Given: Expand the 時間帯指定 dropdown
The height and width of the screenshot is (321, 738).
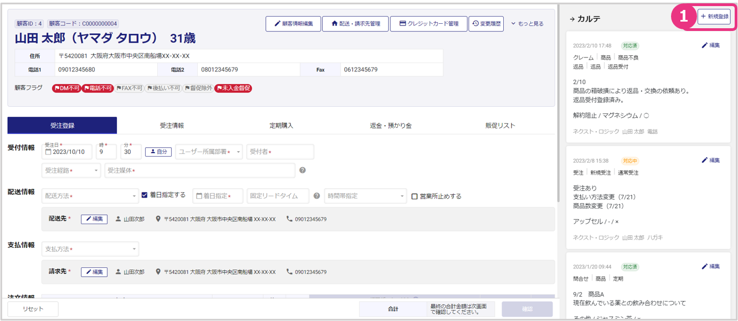Looking at the screenshot, I should [x=365, y=196].
